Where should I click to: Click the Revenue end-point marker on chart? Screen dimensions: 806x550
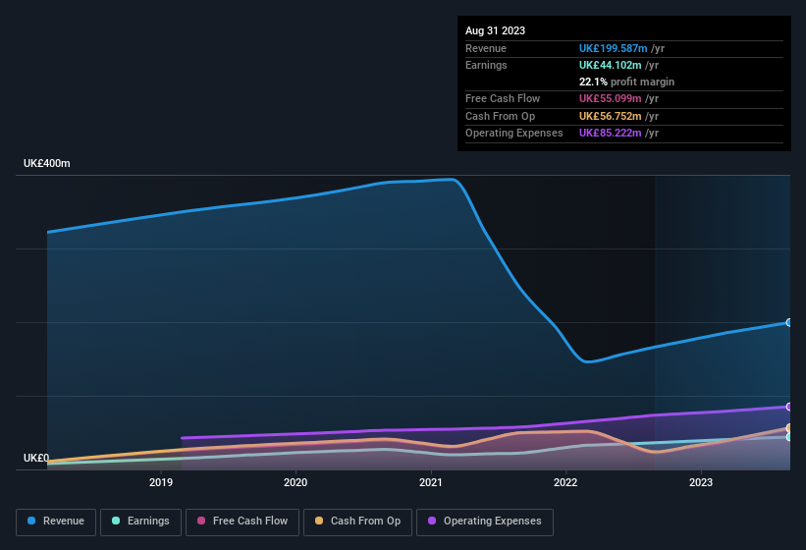click(x=789, y=322)
